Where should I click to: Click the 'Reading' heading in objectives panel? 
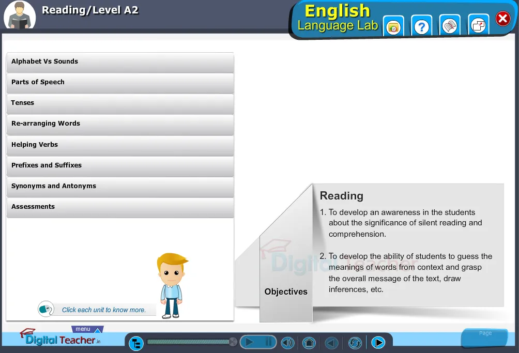[341, 196]
